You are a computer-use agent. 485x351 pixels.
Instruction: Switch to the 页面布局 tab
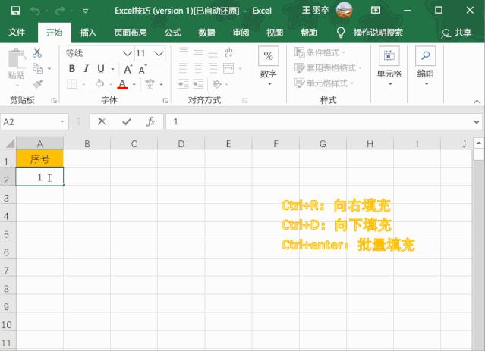(131, 33)
